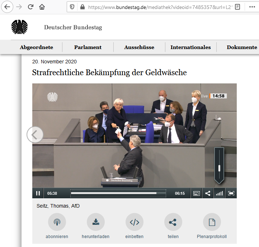259x247 pixels.
Task: Click the browser forward arrow
Action: (x=19, y=7)
